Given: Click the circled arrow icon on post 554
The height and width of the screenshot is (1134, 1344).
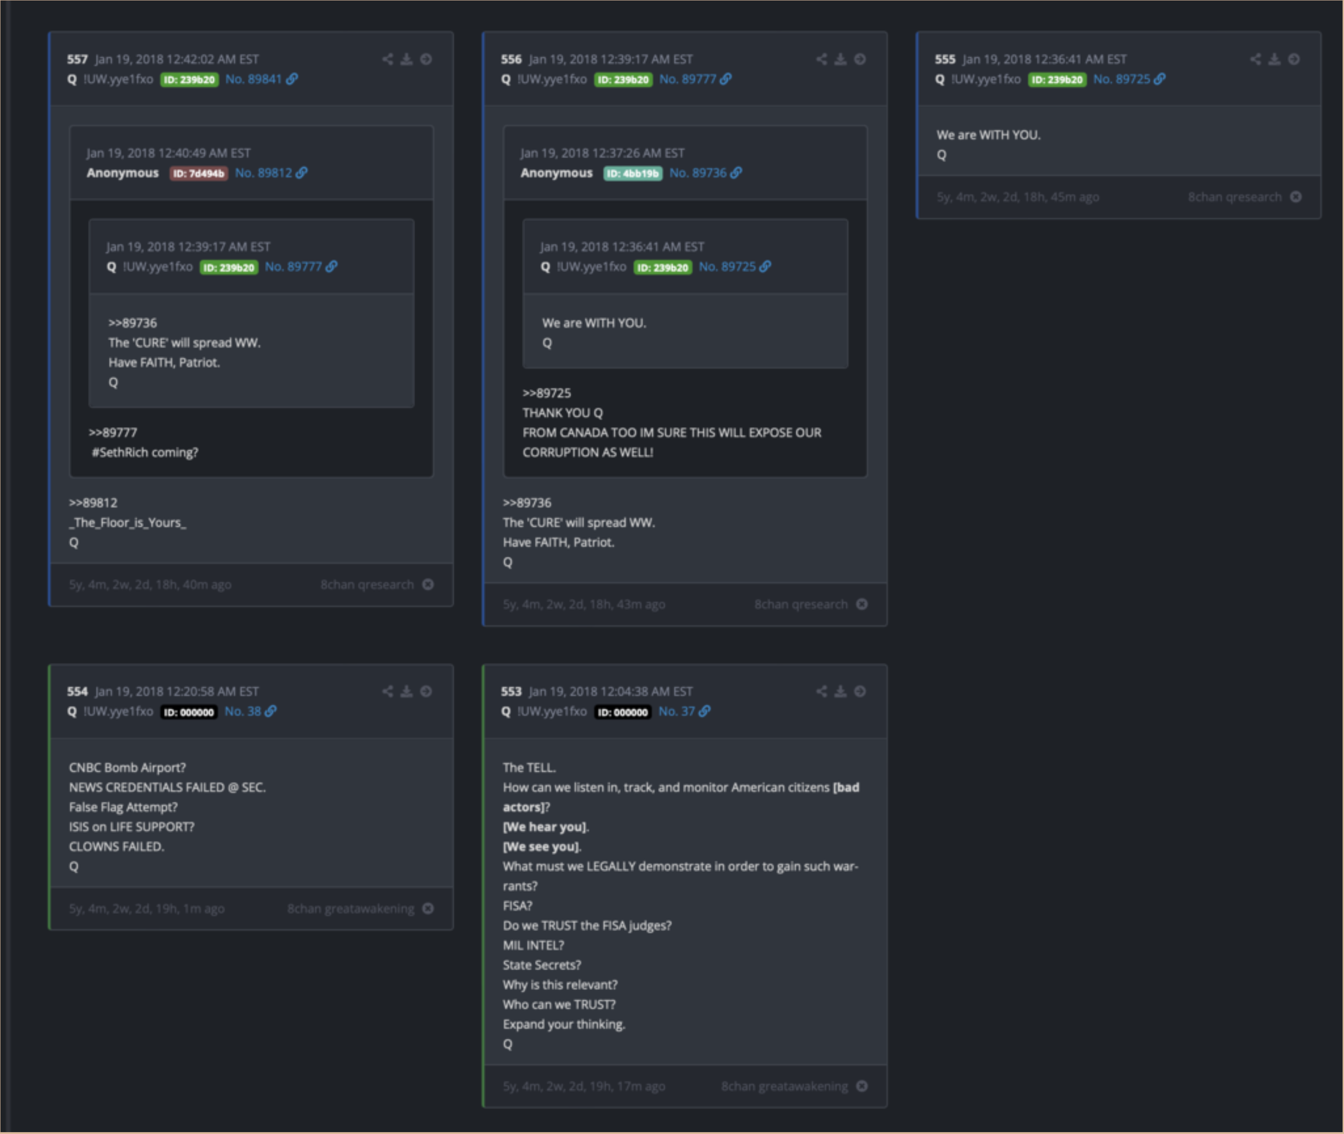Looking at the screenshot, I should click(x=426, y=691).
